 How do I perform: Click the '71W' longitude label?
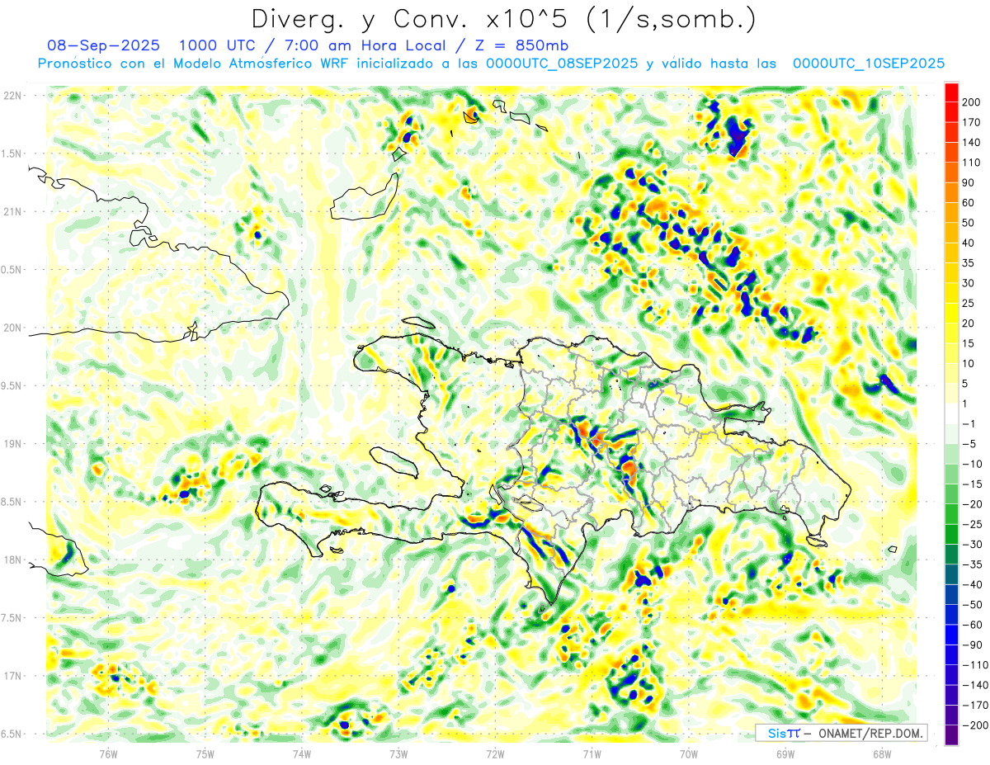(592, 753)
